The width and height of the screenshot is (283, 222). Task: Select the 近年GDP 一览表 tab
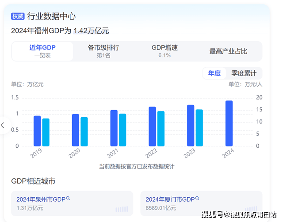(42, 51)
